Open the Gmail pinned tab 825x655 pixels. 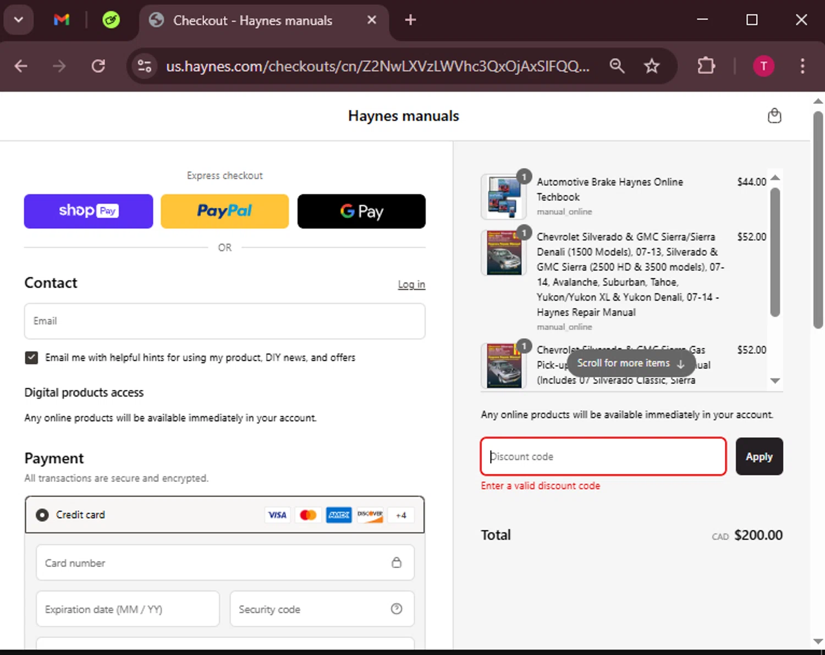tap(62, 20)
